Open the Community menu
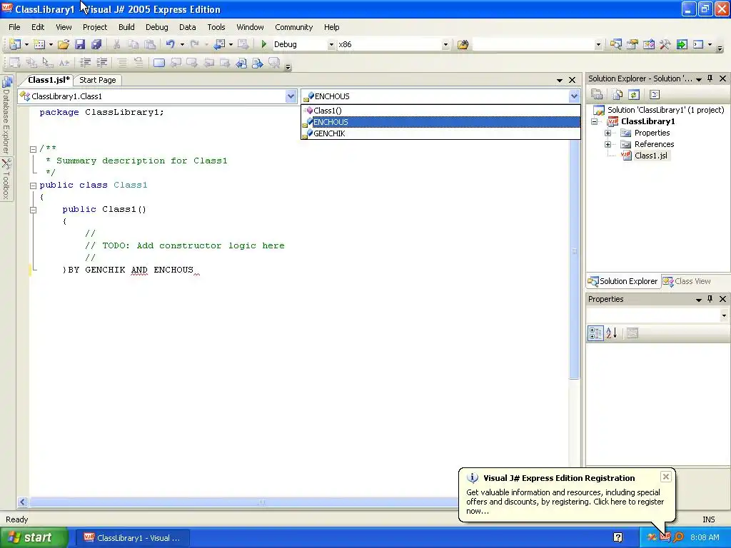 pyautogui.click(x=293, y=27)
